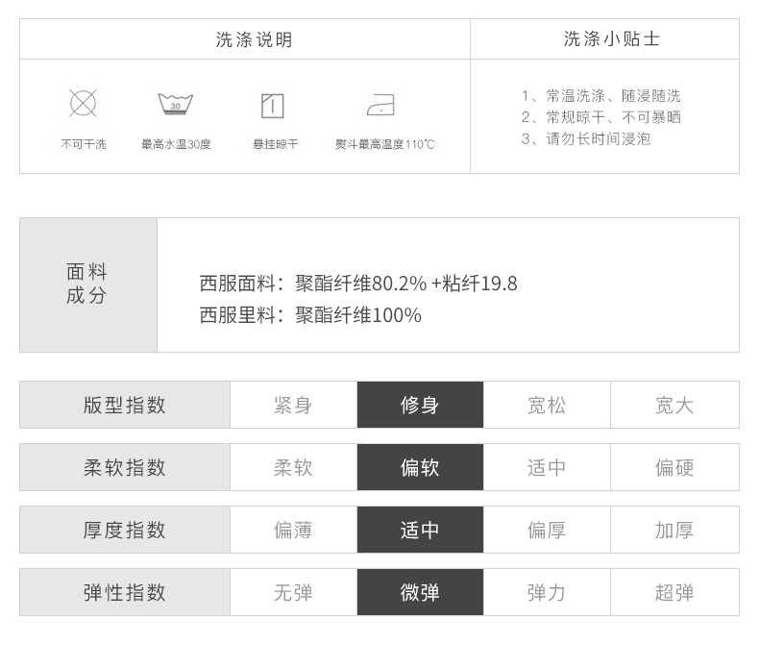Select the 偏薄 thickness option

(x=293, y=530)
